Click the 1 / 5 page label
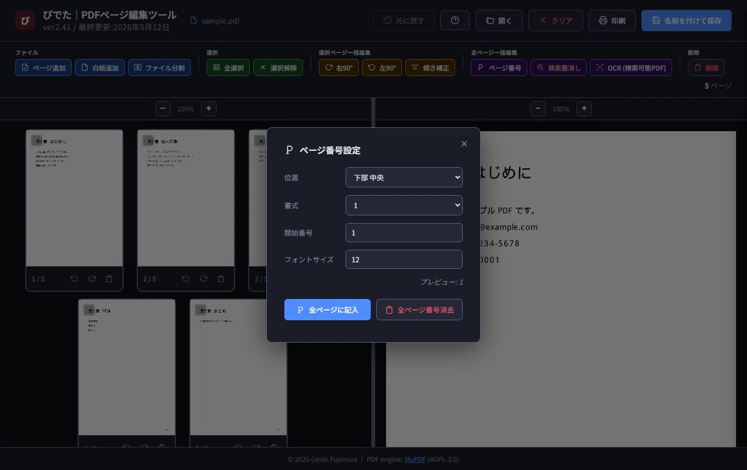 click(38, 279)
